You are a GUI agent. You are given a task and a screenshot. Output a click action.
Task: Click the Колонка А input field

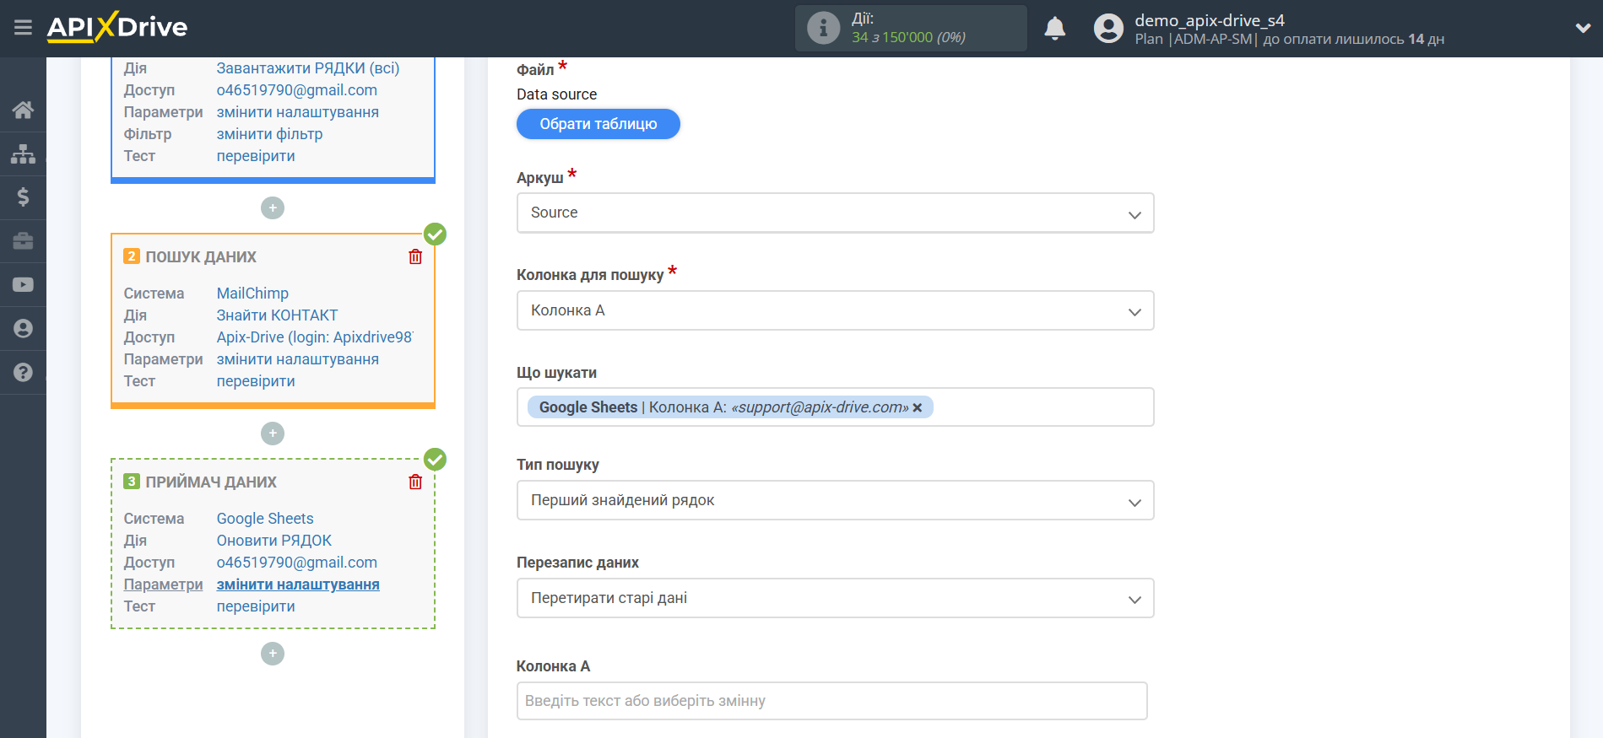831,701
